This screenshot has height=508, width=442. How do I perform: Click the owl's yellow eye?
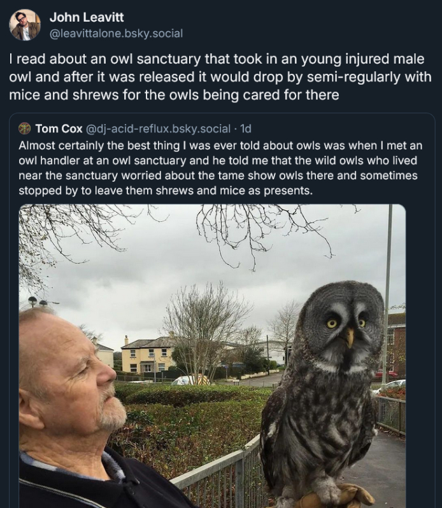point(332,324)
